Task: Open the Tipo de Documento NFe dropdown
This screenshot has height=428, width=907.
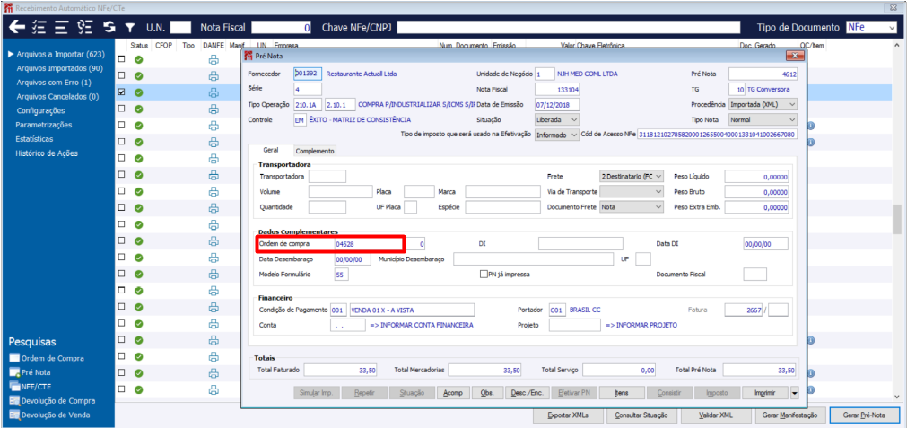Action: (x=870, y=27)
